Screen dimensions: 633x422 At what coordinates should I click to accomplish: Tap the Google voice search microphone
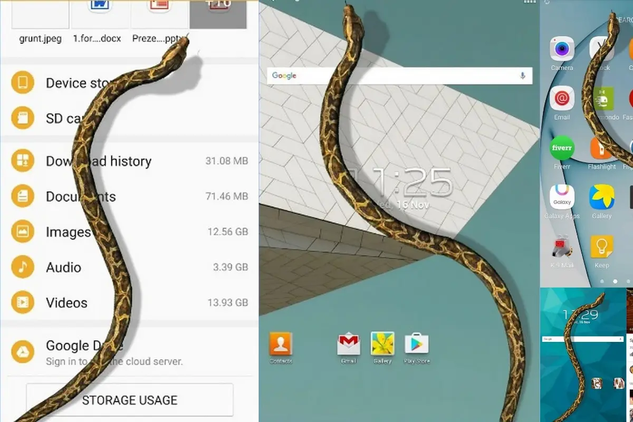click(523, 75)
